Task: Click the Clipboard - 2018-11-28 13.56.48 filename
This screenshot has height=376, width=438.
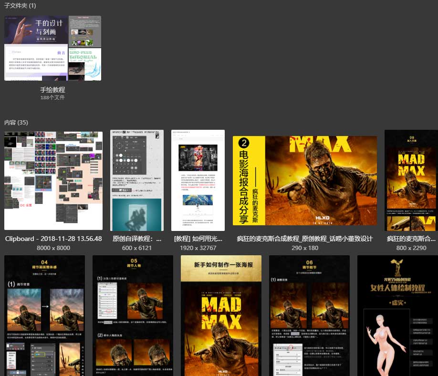Action: (x=53, y=239)
